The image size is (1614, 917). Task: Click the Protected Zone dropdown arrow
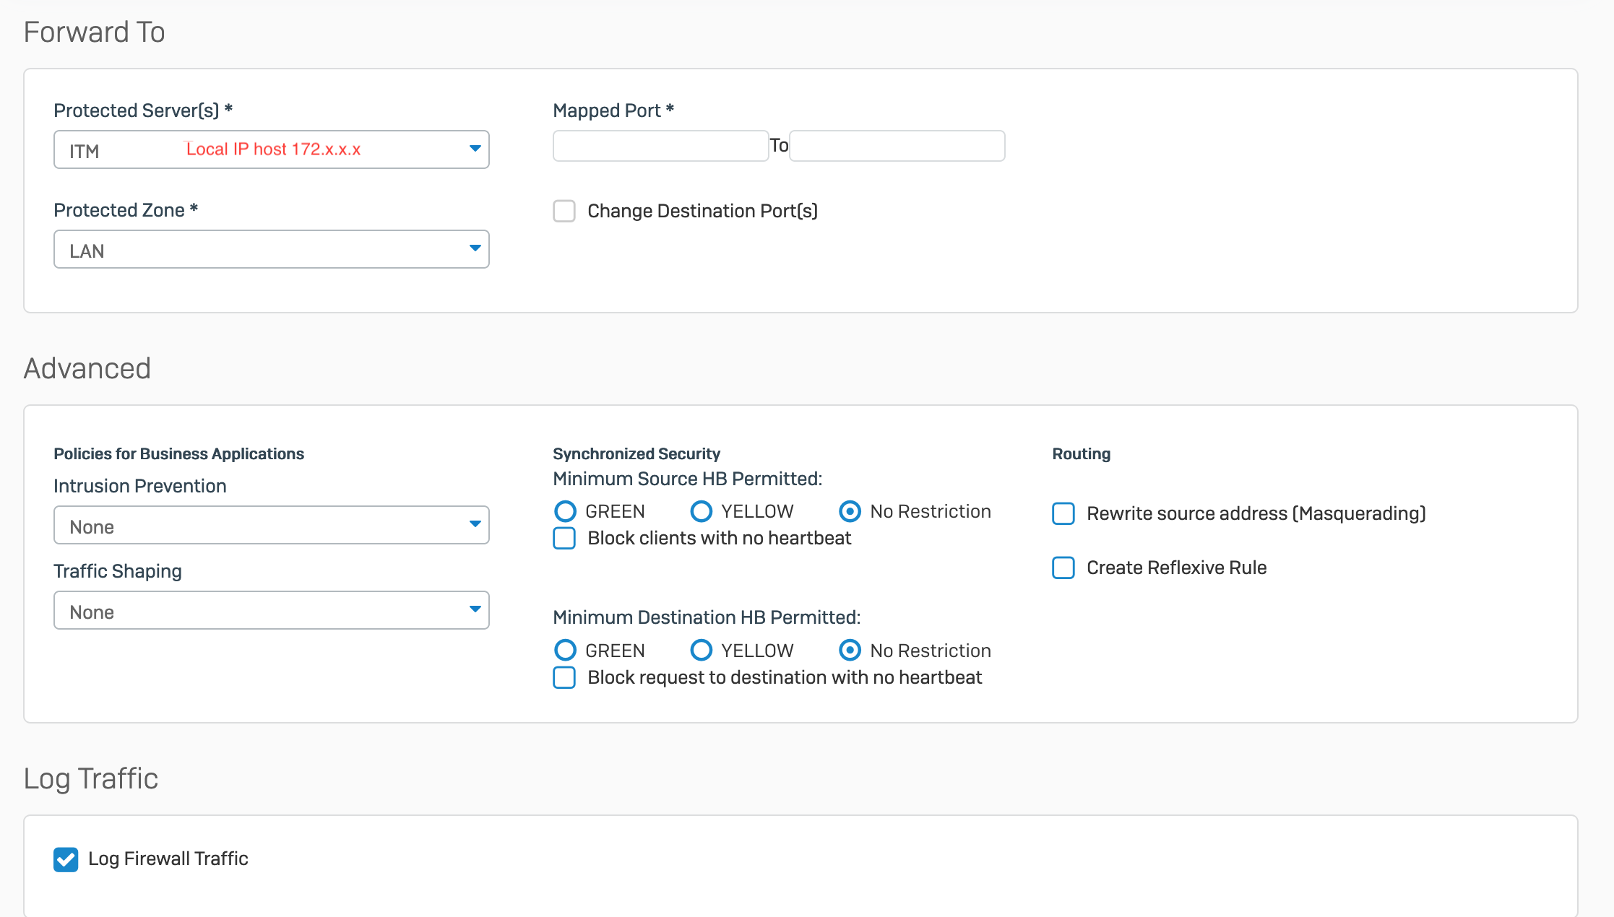point(475,248)
